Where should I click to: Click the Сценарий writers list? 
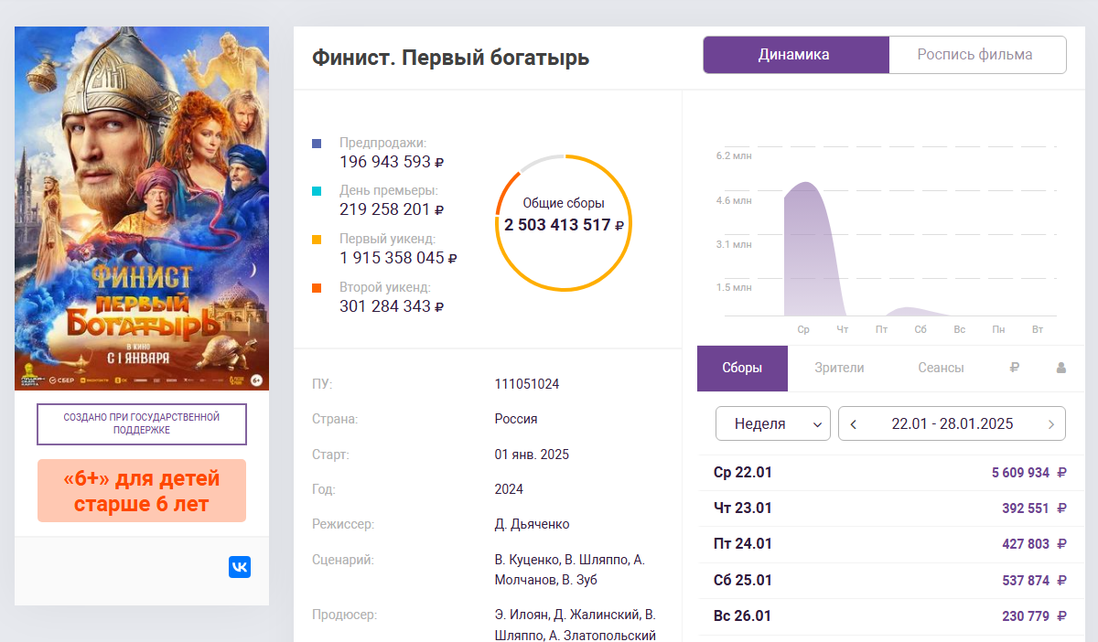click(570, 570)
